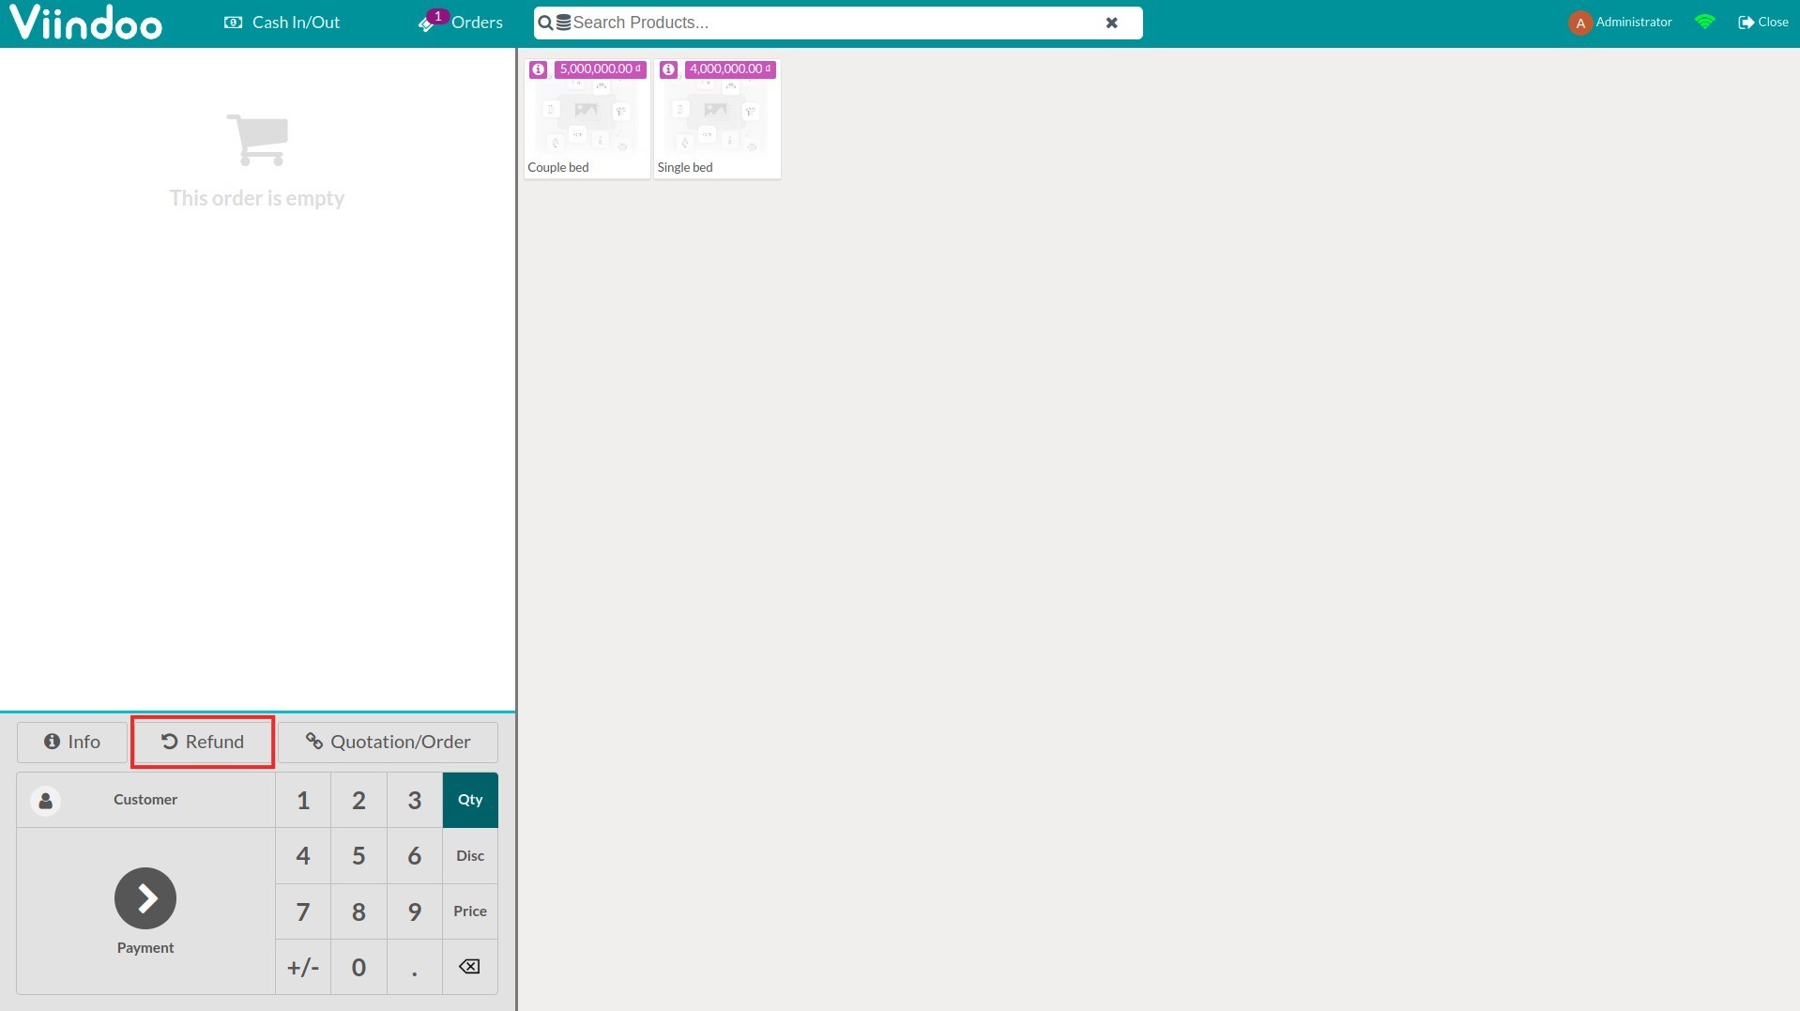Open Quotation/Order selection
This screenshot has width=1800, height=1011.
(x=388, y=742)
